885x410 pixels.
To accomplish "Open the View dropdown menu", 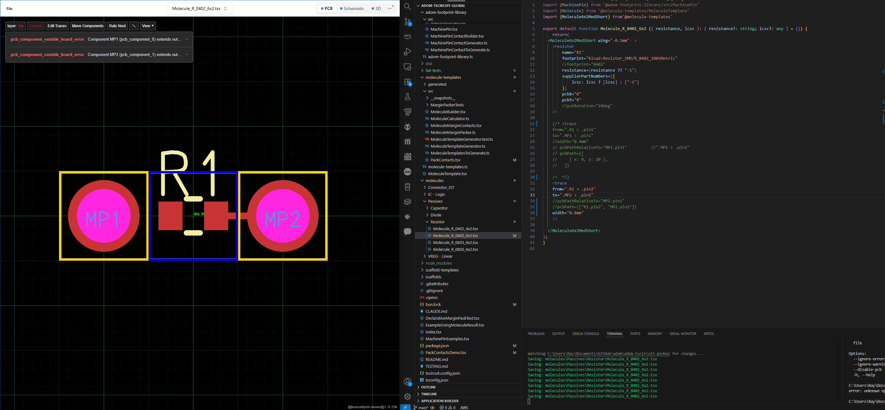I will (x=148, y=26).
